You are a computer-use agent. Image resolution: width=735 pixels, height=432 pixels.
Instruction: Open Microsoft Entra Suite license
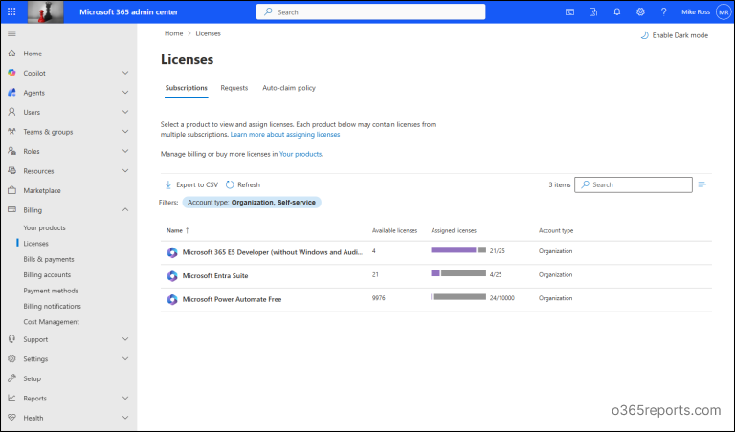(215, 275)
